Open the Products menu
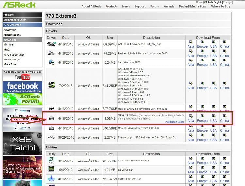 click(x=112, y=6)
